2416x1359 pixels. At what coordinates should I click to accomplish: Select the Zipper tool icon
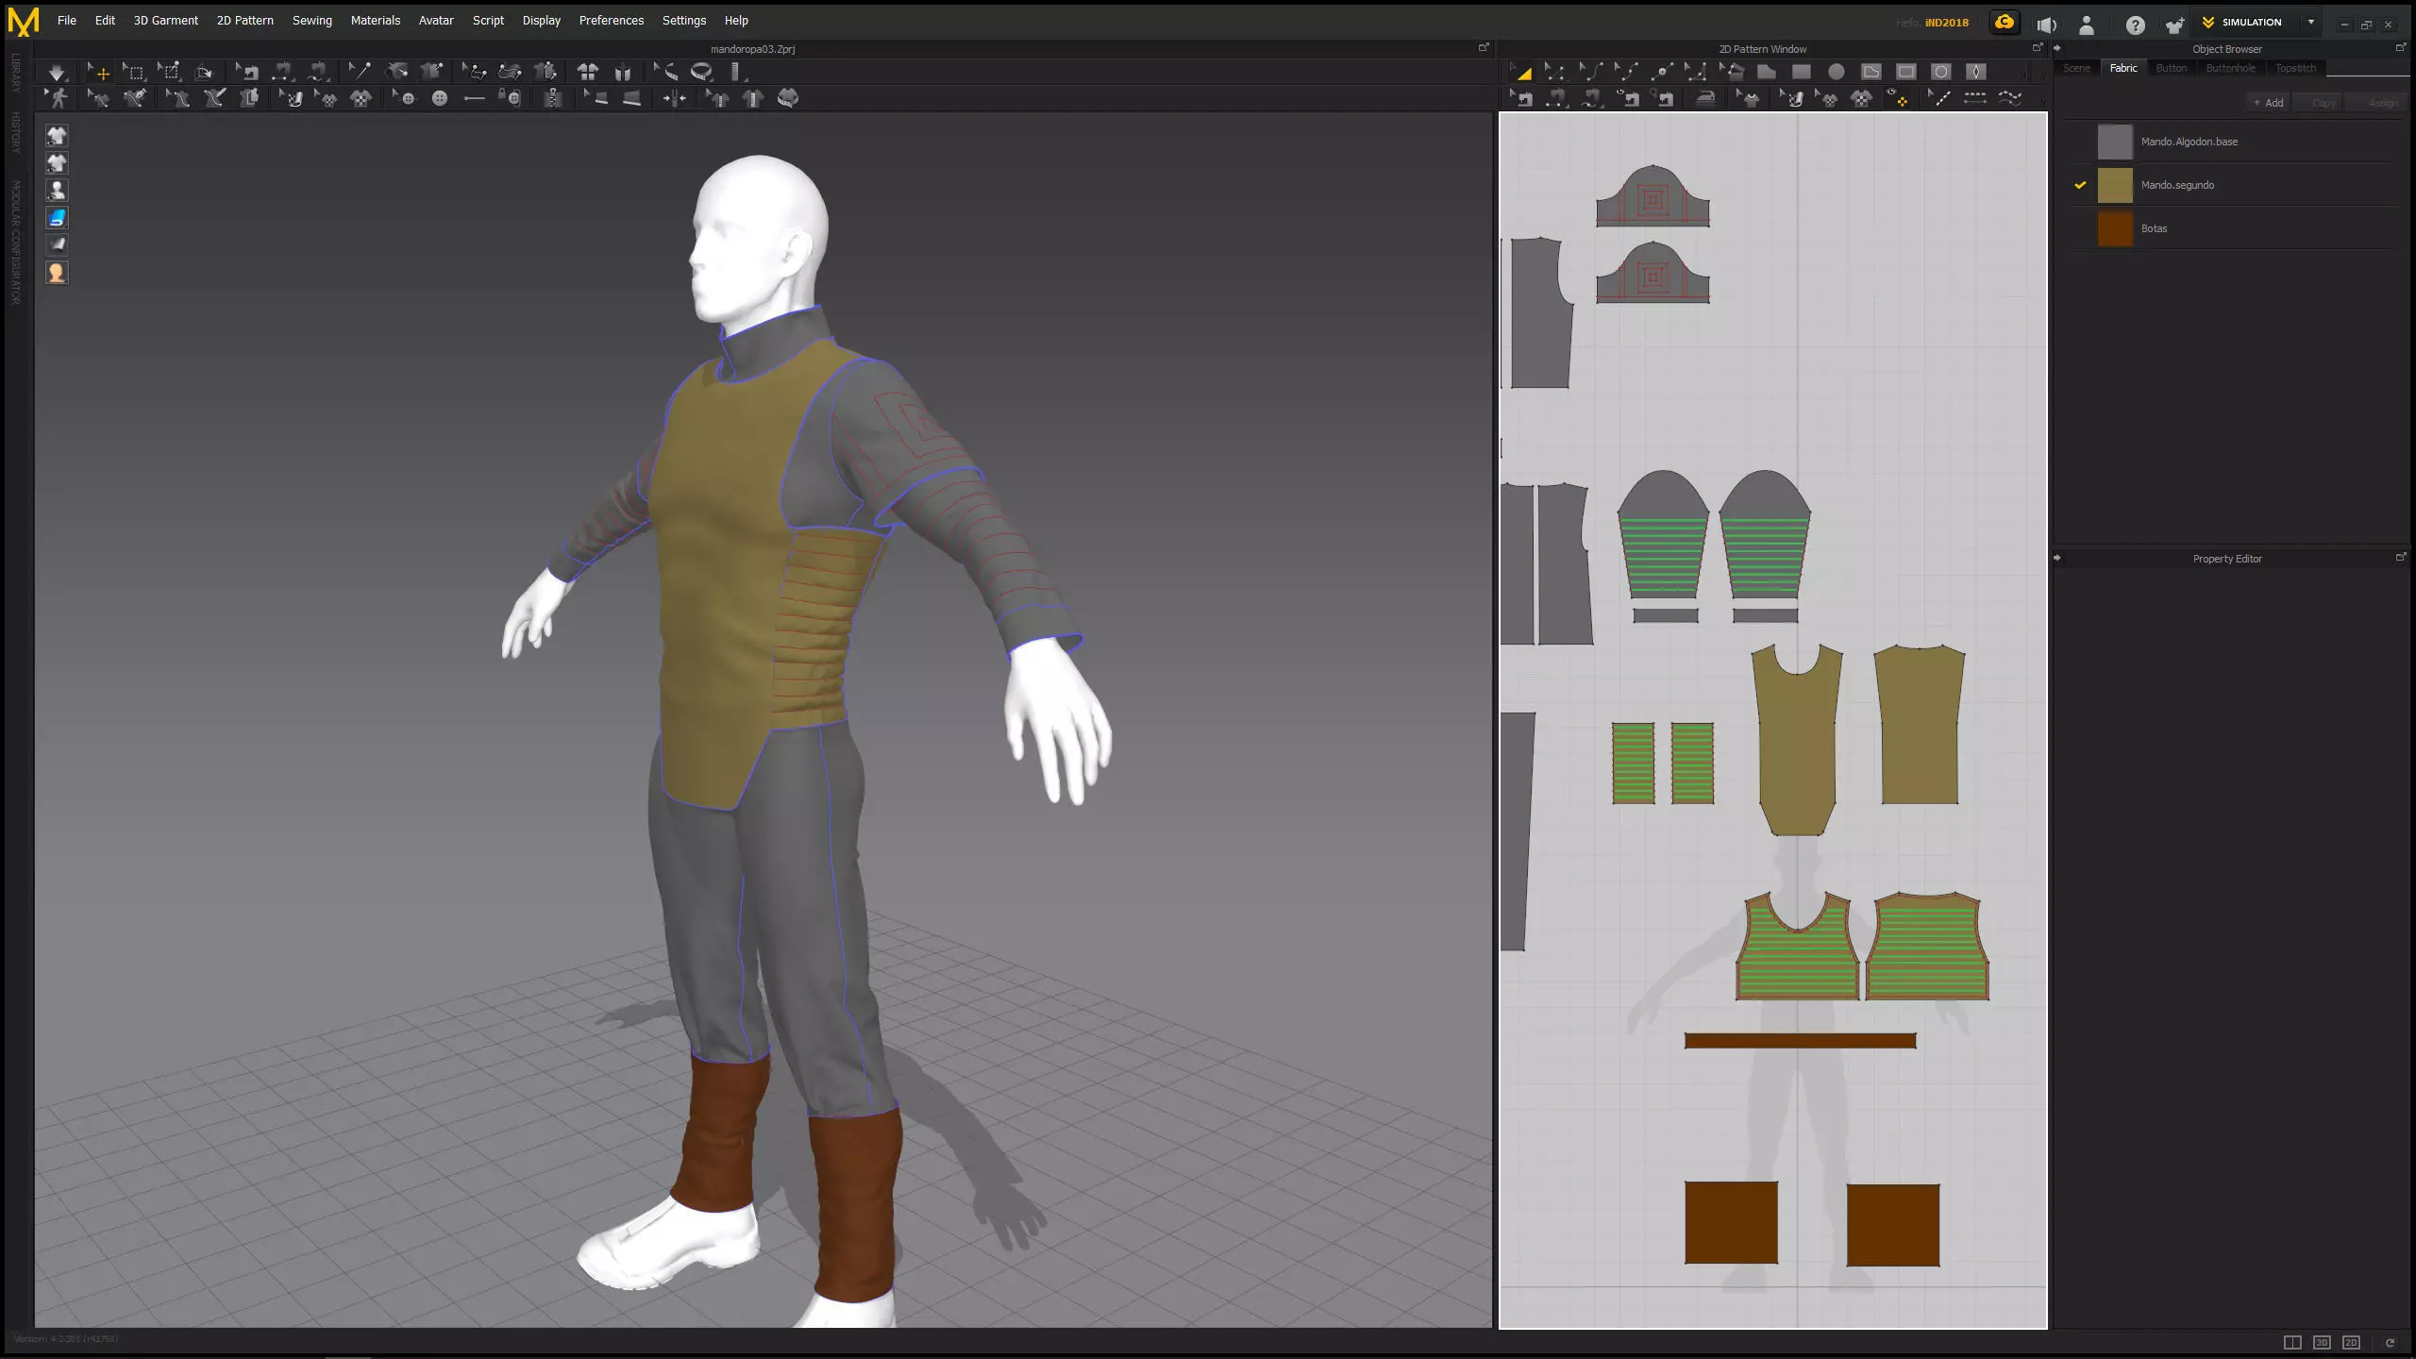coord(552,98)
